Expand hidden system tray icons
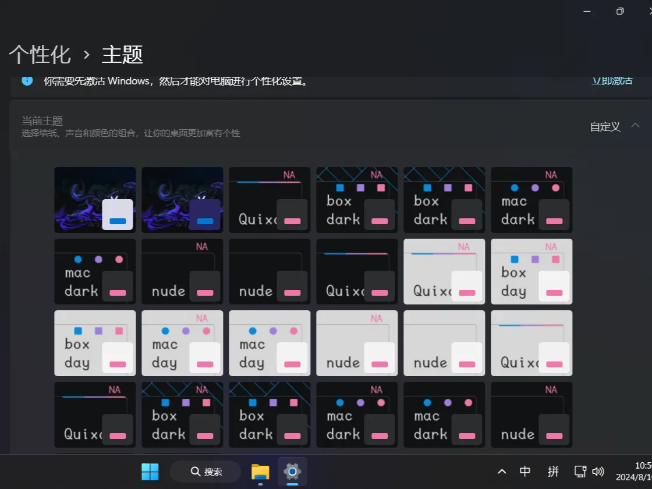This screenshot has width=652, height=489. (501, 472)
